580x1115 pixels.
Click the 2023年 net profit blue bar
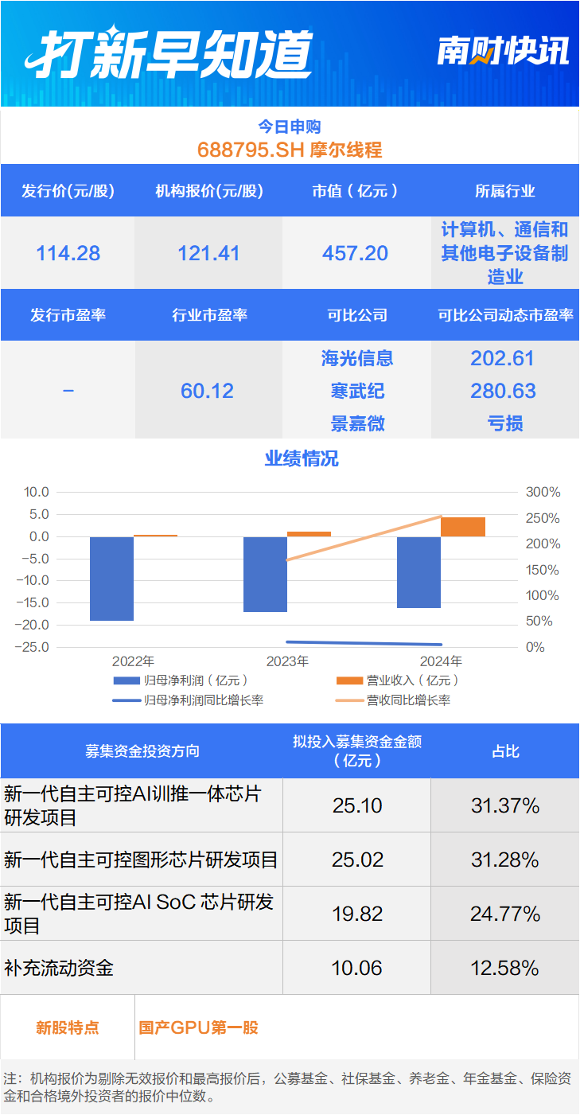coord(265,574)
